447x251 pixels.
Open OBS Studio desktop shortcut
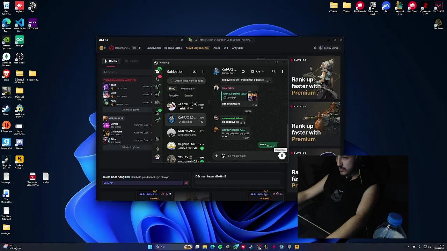(20, 59)
